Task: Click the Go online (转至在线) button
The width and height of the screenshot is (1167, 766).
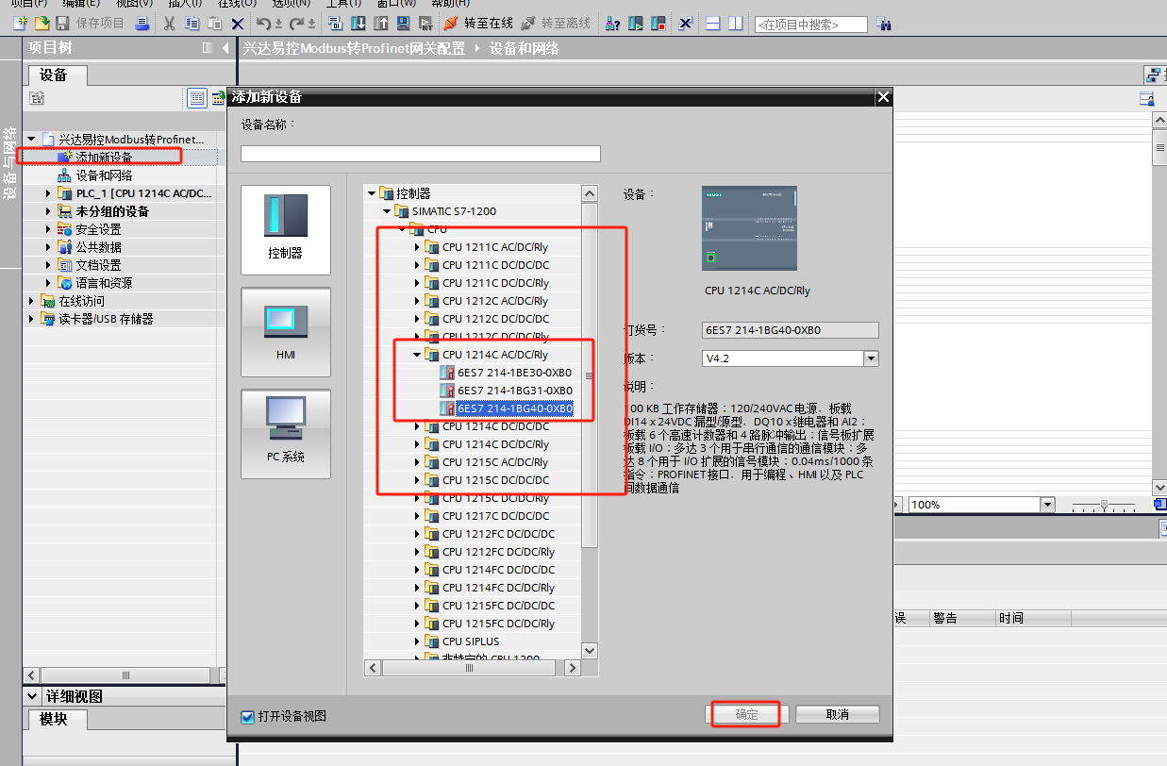Action: 477,23
